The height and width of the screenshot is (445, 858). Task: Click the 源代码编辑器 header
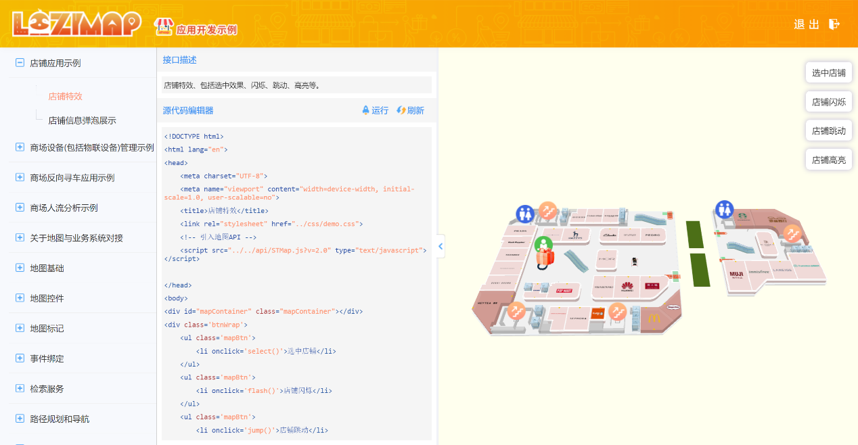pos(188,110)
